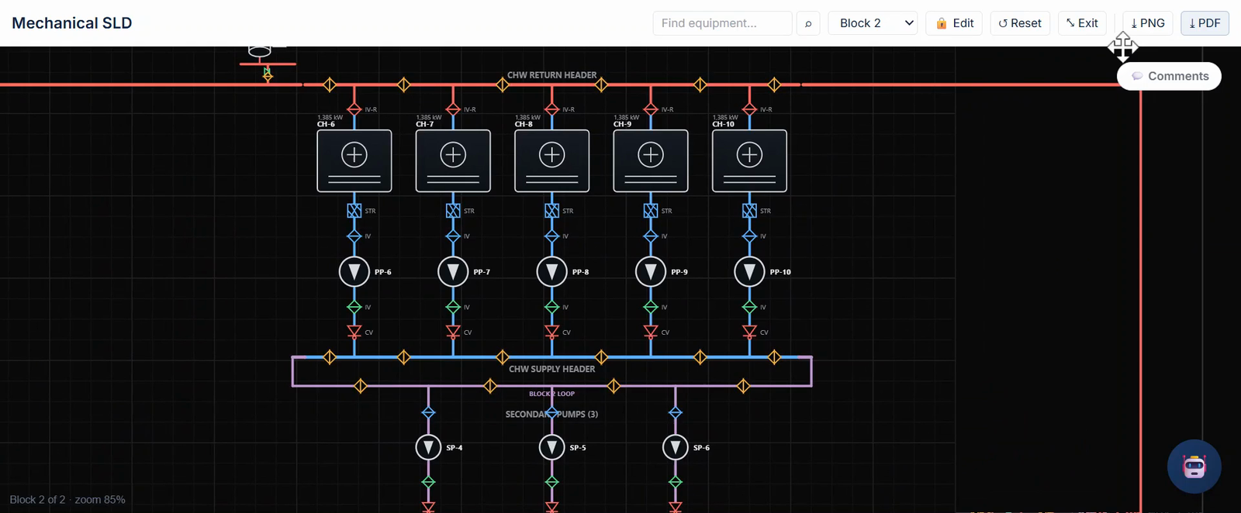Click the blue isolation valve above PP-9
1241x513 pixels.
651,236
